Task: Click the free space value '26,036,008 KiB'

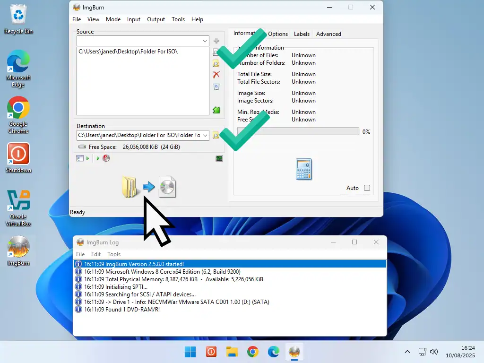Action: pos(140,147)
